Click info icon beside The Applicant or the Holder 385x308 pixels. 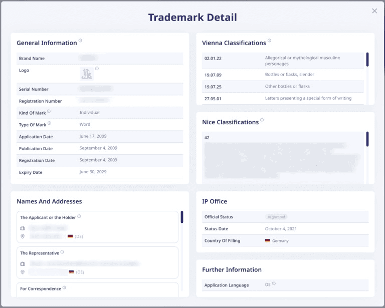79,216
